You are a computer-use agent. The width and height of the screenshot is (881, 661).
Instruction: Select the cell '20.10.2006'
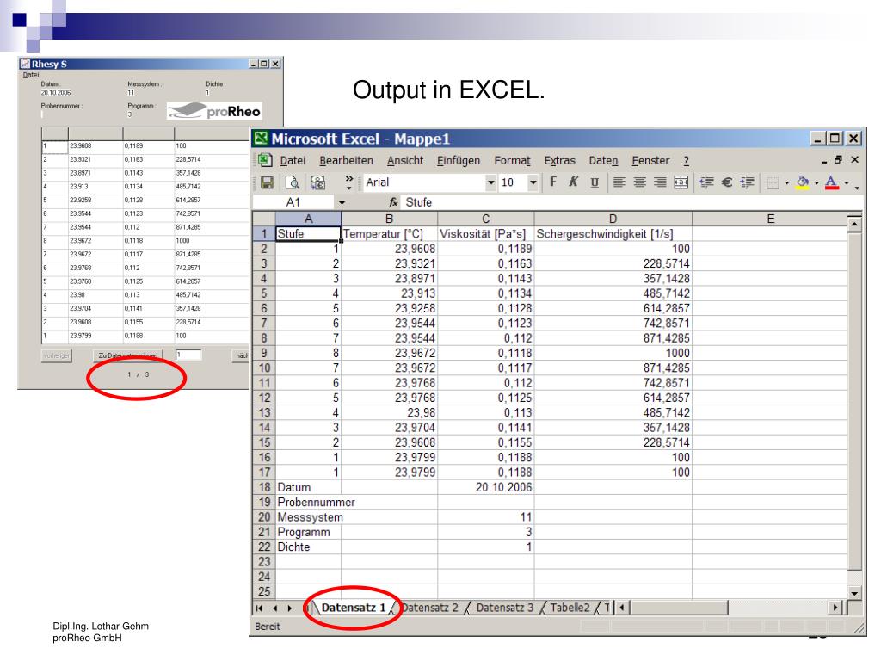(485, 487)
